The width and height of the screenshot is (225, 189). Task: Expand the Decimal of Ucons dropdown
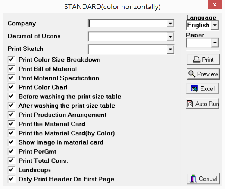coord(170,36)
